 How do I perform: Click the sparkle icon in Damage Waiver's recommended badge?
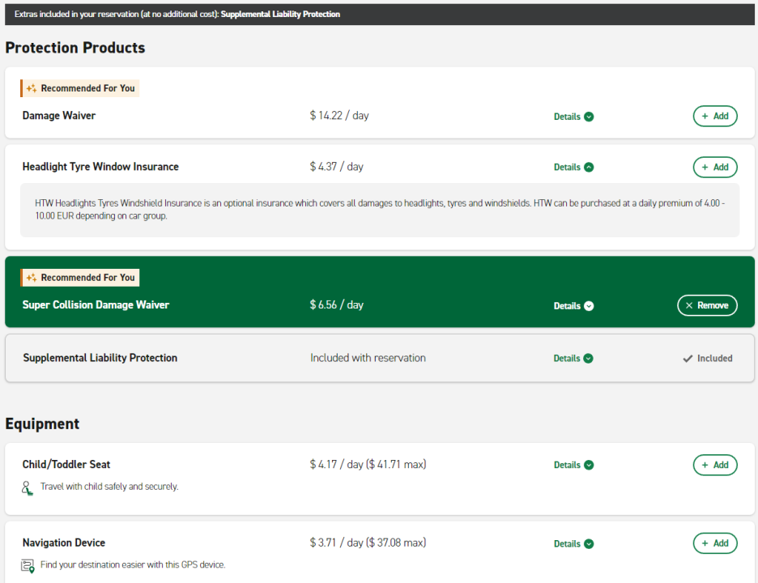pos(32,88)
